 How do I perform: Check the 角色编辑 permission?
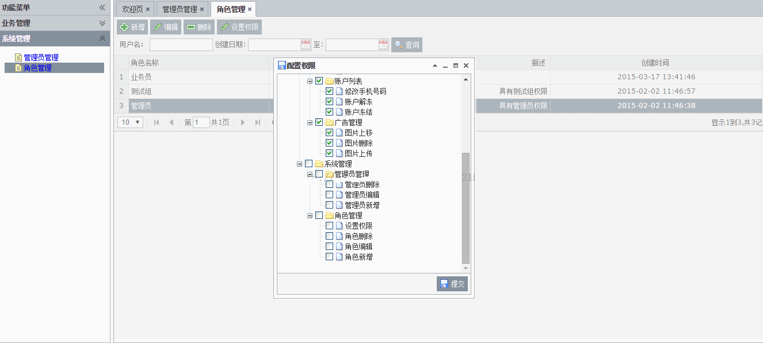pos(329,246)
